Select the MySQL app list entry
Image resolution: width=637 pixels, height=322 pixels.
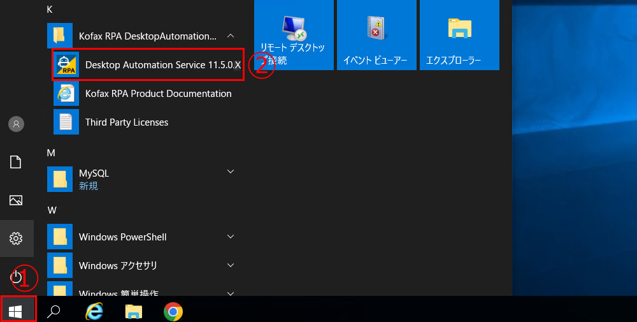(145, 179)
